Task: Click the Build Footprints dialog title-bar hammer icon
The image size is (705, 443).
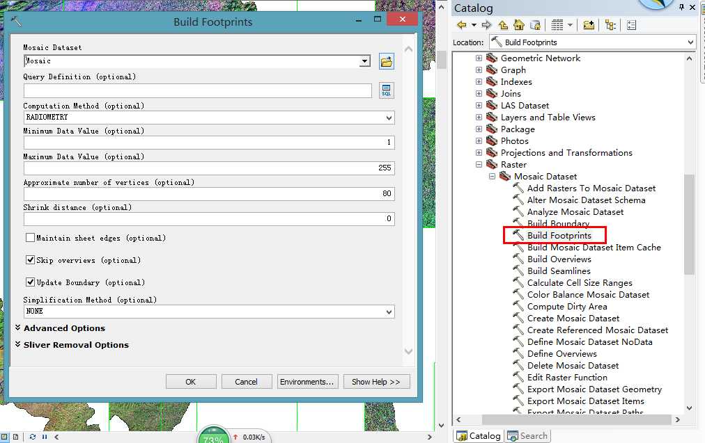Action: click(x=16, y=21)
